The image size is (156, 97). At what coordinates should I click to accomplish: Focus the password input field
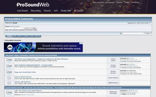[19, 28]
